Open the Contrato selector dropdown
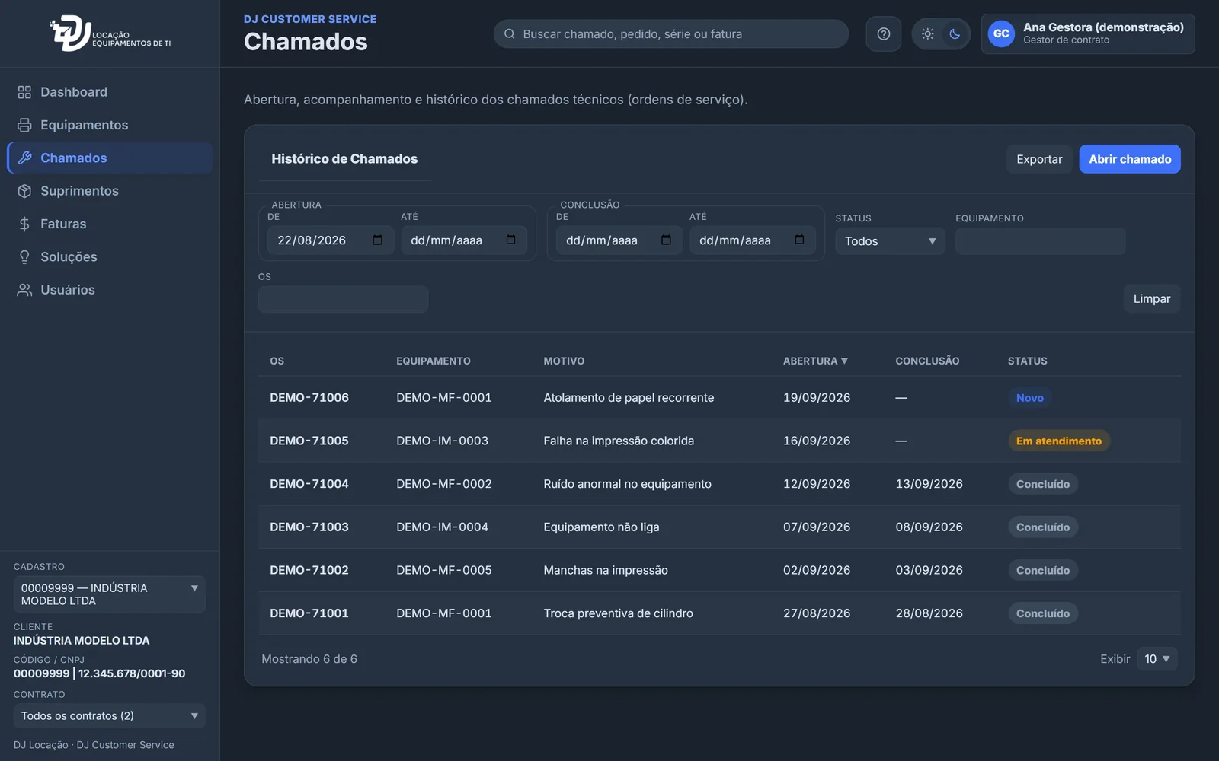This screenshot has height=761, width=1219. coord(110,716)
